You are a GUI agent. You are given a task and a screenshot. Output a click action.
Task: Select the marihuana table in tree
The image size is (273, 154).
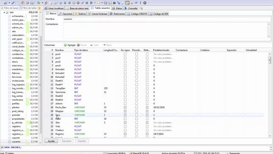point(17,100)
